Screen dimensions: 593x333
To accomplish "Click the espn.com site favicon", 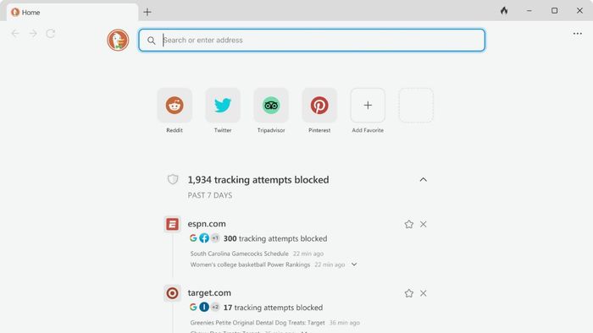I will (x=173, y=224).
